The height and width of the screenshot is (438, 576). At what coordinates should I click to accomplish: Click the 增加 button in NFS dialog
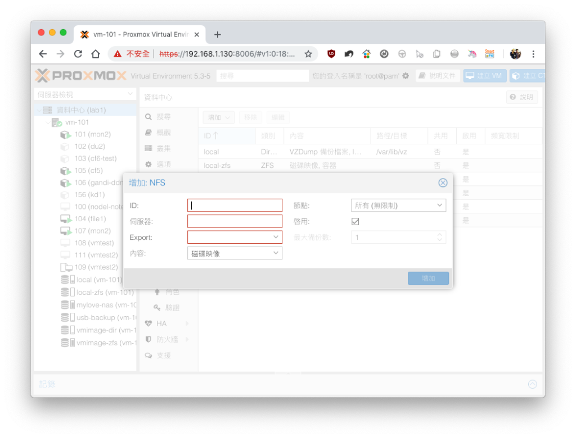click(428, 278)
